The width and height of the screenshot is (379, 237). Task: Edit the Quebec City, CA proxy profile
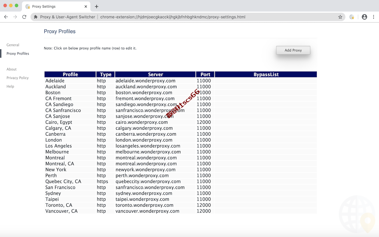coord(181,181)
